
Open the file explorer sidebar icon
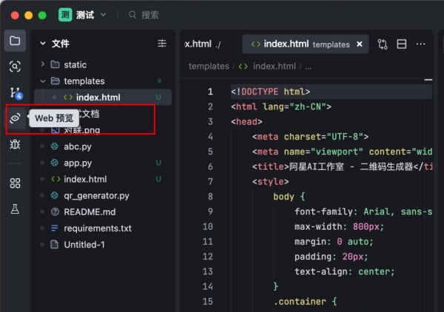click(x=15, y=41)
